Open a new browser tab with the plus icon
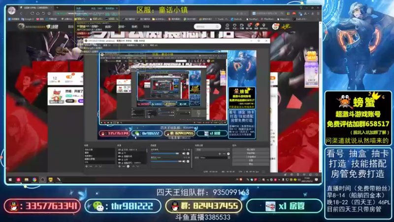394x222 pixels. point(57,7)
